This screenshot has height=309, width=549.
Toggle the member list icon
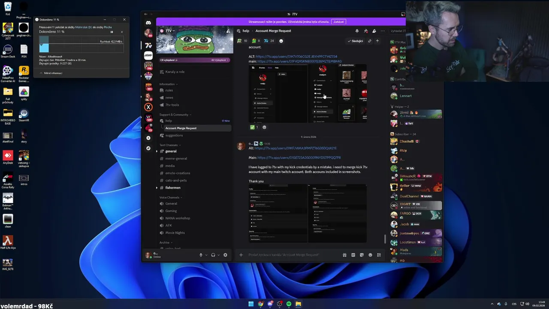(x=374, y=31)
